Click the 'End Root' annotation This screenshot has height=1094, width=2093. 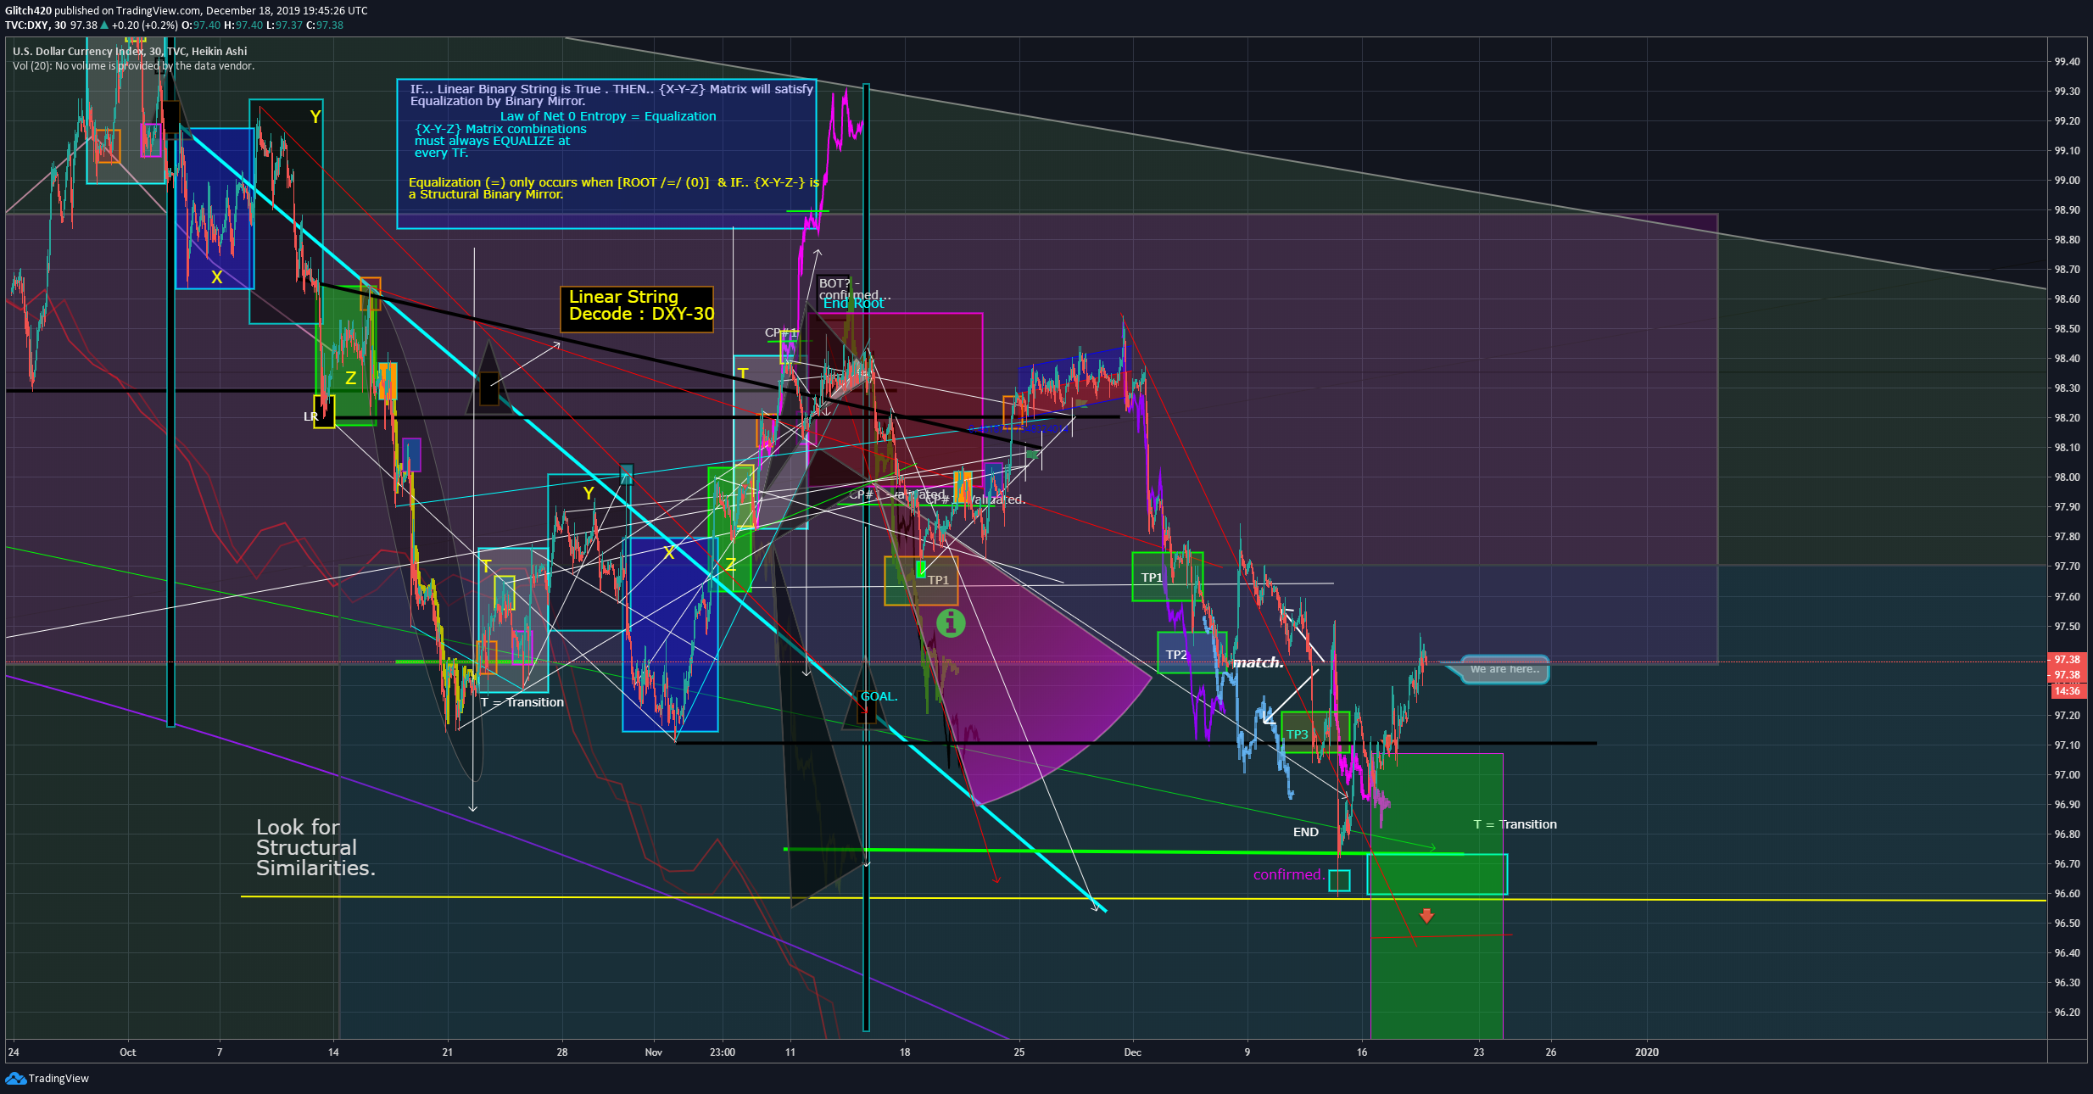point(855,304)
